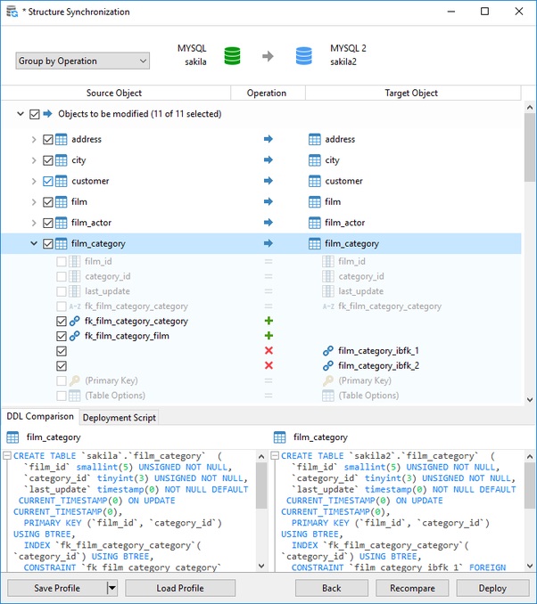
Task: Expand the city table row
Action: (34, 159)
